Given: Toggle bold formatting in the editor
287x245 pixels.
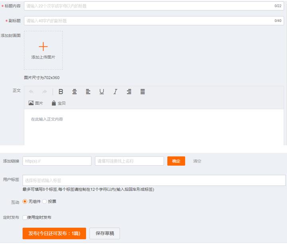Looking at the screenshot, I should pyautogui.click(x=61, y=92).
